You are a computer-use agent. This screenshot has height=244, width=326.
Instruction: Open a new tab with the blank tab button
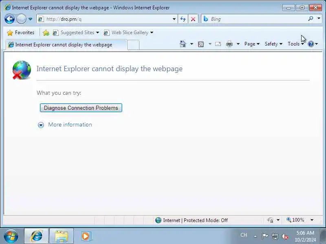click(x=133, y=45)
